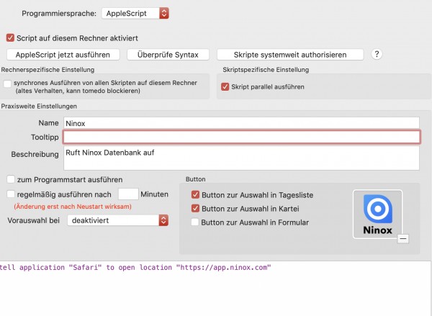Screen dimensions: 432x316
Task: Click the 'Praxisweite Einstellungen' label
Action: [x=39, y=107]
